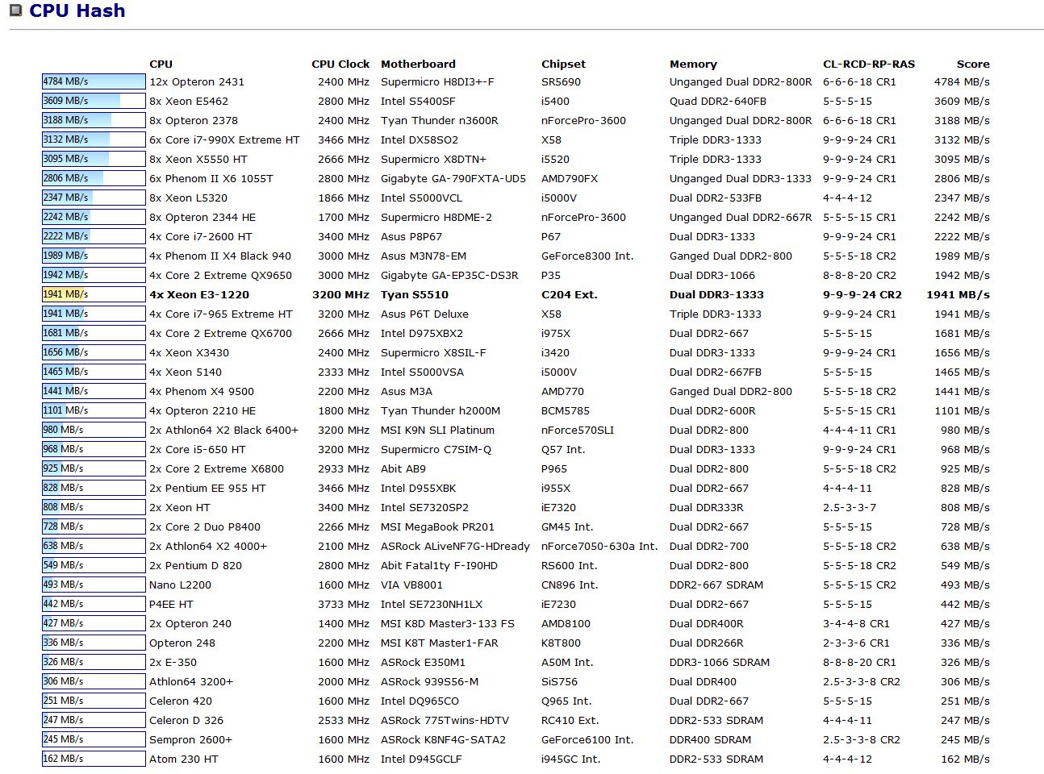Image resolution: width=1044 pixels, height=774 pixels.
Task: Click the Memory column header
Action: tap(693, 64)
